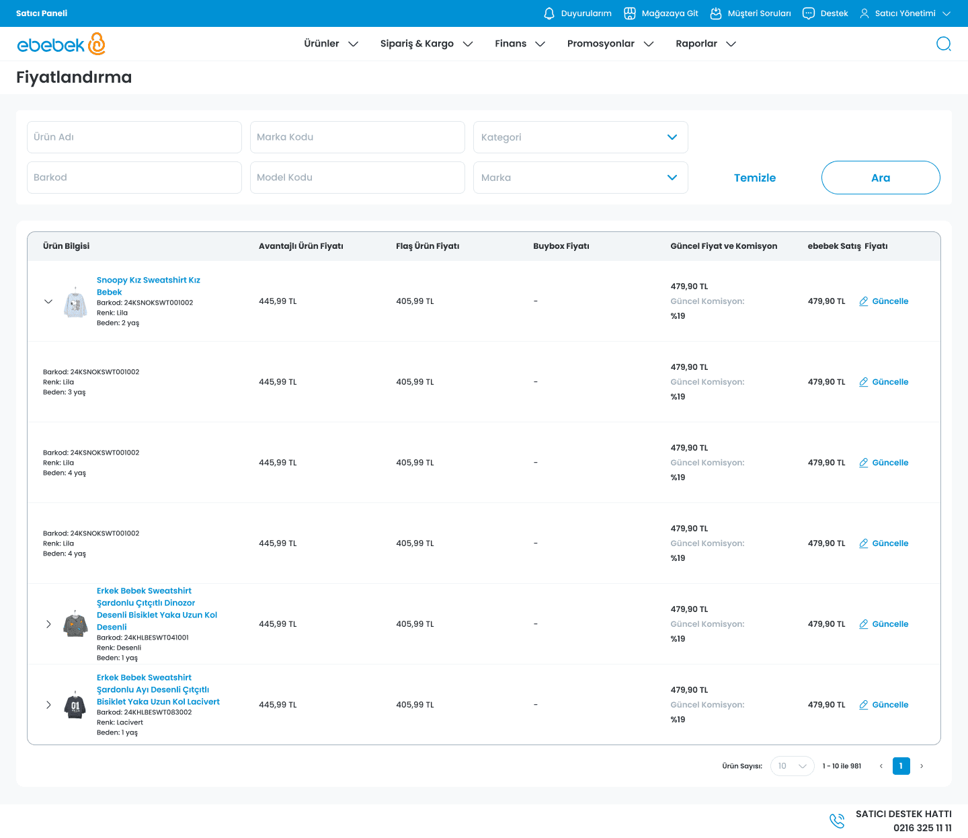Click the Fiyatlandırma page title

coord(74,77)
